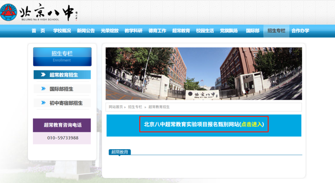The width and height of the screenshot is (335, 183).
Task: Open 超常教育 in the top navigation bar
Action: (181, 31)
